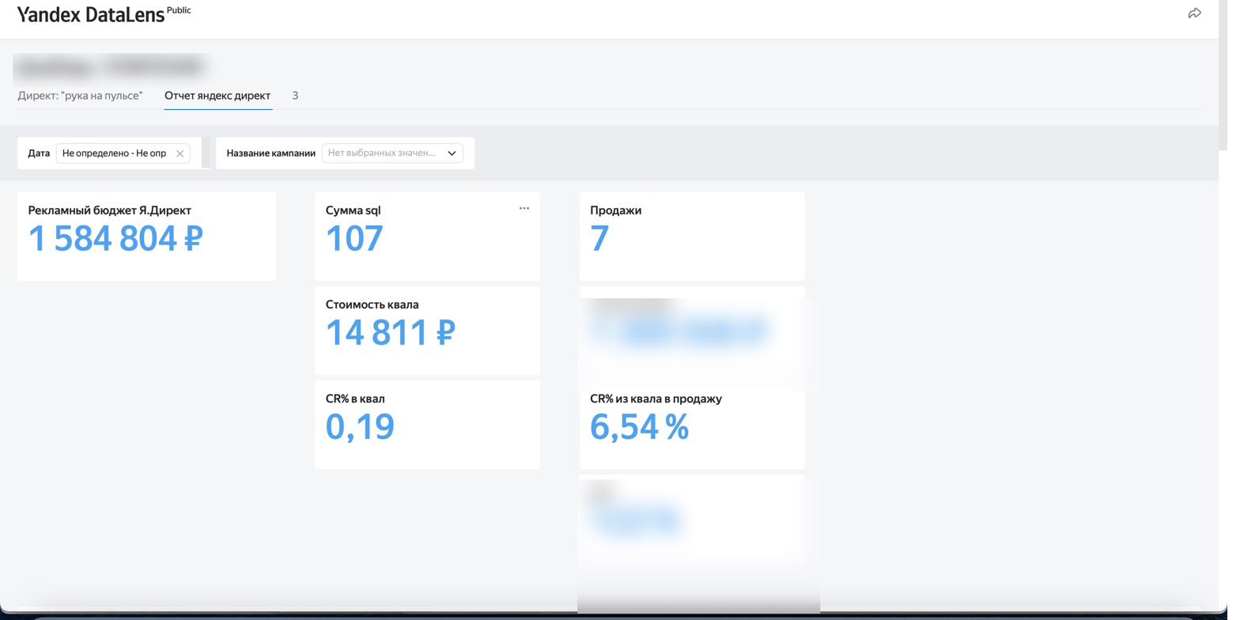The height and width of the screenshot is (620, 1240).
Task: Clear the Дата filter with the X
Action: [x=180, y=153]
